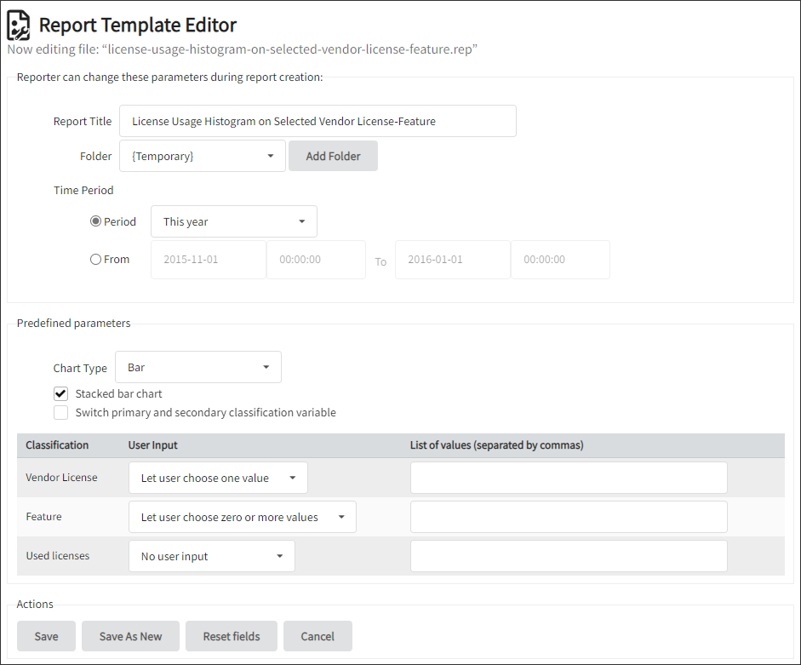Click the Report Title text field

(318, 121)
